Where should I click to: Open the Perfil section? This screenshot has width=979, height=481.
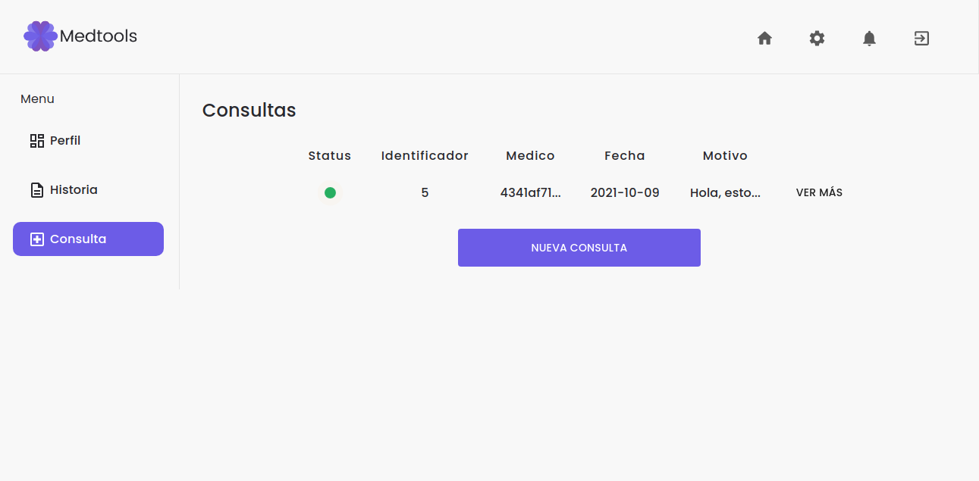pos(67,140)
